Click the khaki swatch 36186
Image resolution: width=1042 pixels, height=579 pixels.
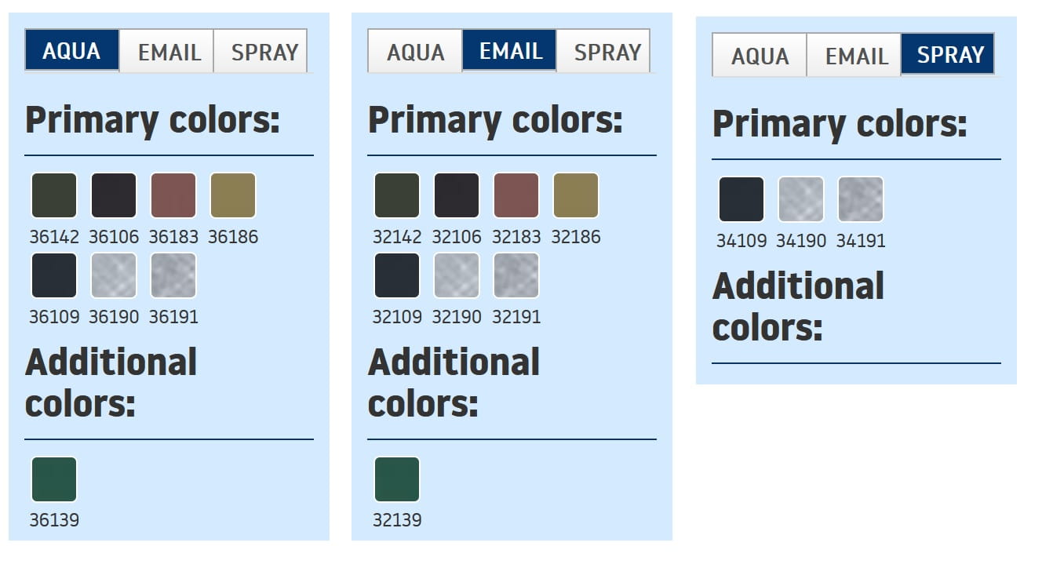coord(233,195)
